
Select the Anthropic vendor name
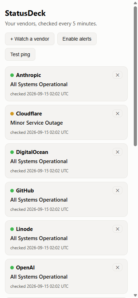pos(29,75)
